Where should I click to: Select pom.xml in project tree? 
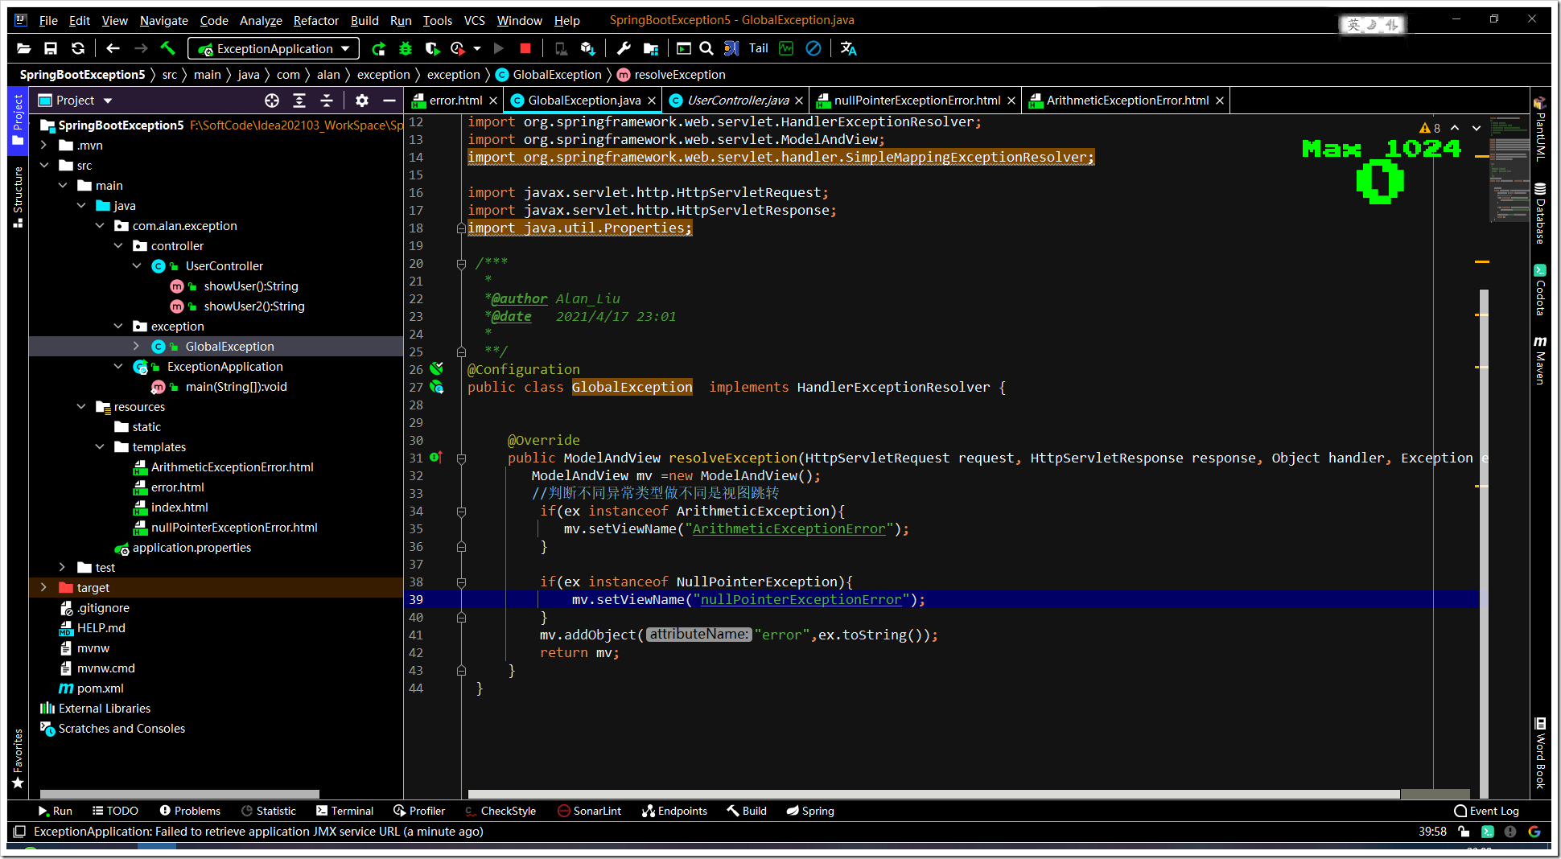click(x=100, y=688)
